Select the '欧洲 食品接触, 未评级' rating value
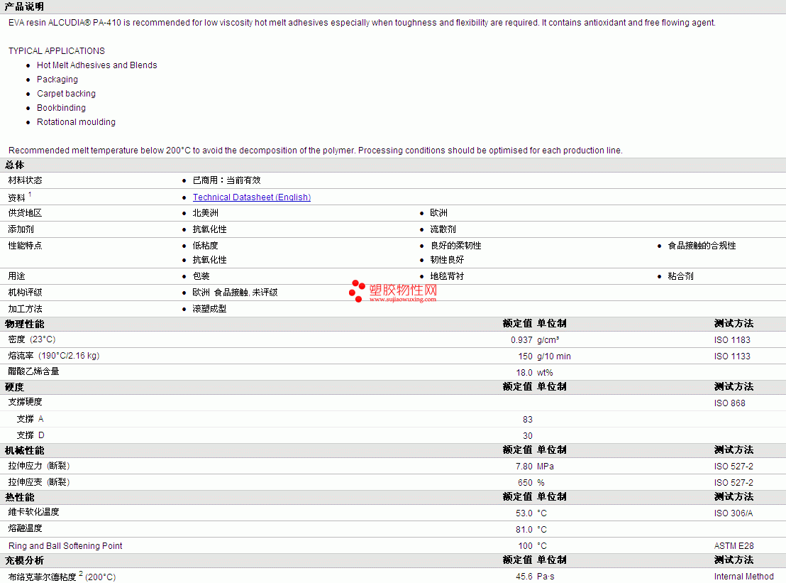The height and width of the screenshot is (583, 786). click(x=235, y=292)
